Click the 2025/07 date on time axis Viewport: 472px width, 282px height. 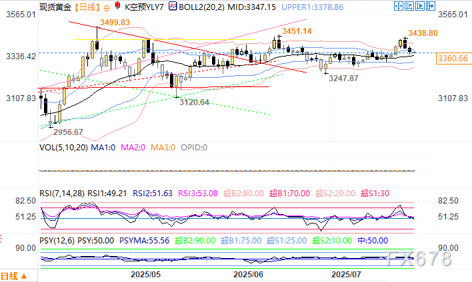347,273
